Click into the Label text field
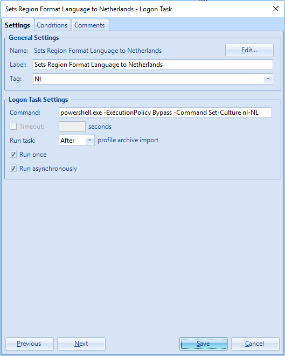The width and height of the screenshot is (285, 356). point(153,65)
